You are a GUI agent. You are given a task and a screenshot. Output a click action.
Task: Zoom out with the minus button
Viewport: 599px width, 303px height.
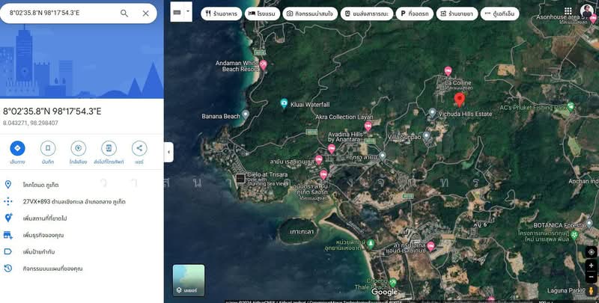coord(591,276)
